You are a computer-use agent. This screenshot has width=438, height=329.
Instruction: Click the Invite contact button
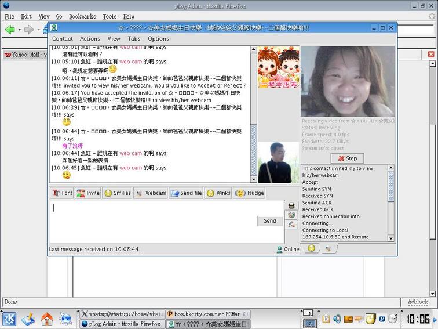click(x=87, y=193)
